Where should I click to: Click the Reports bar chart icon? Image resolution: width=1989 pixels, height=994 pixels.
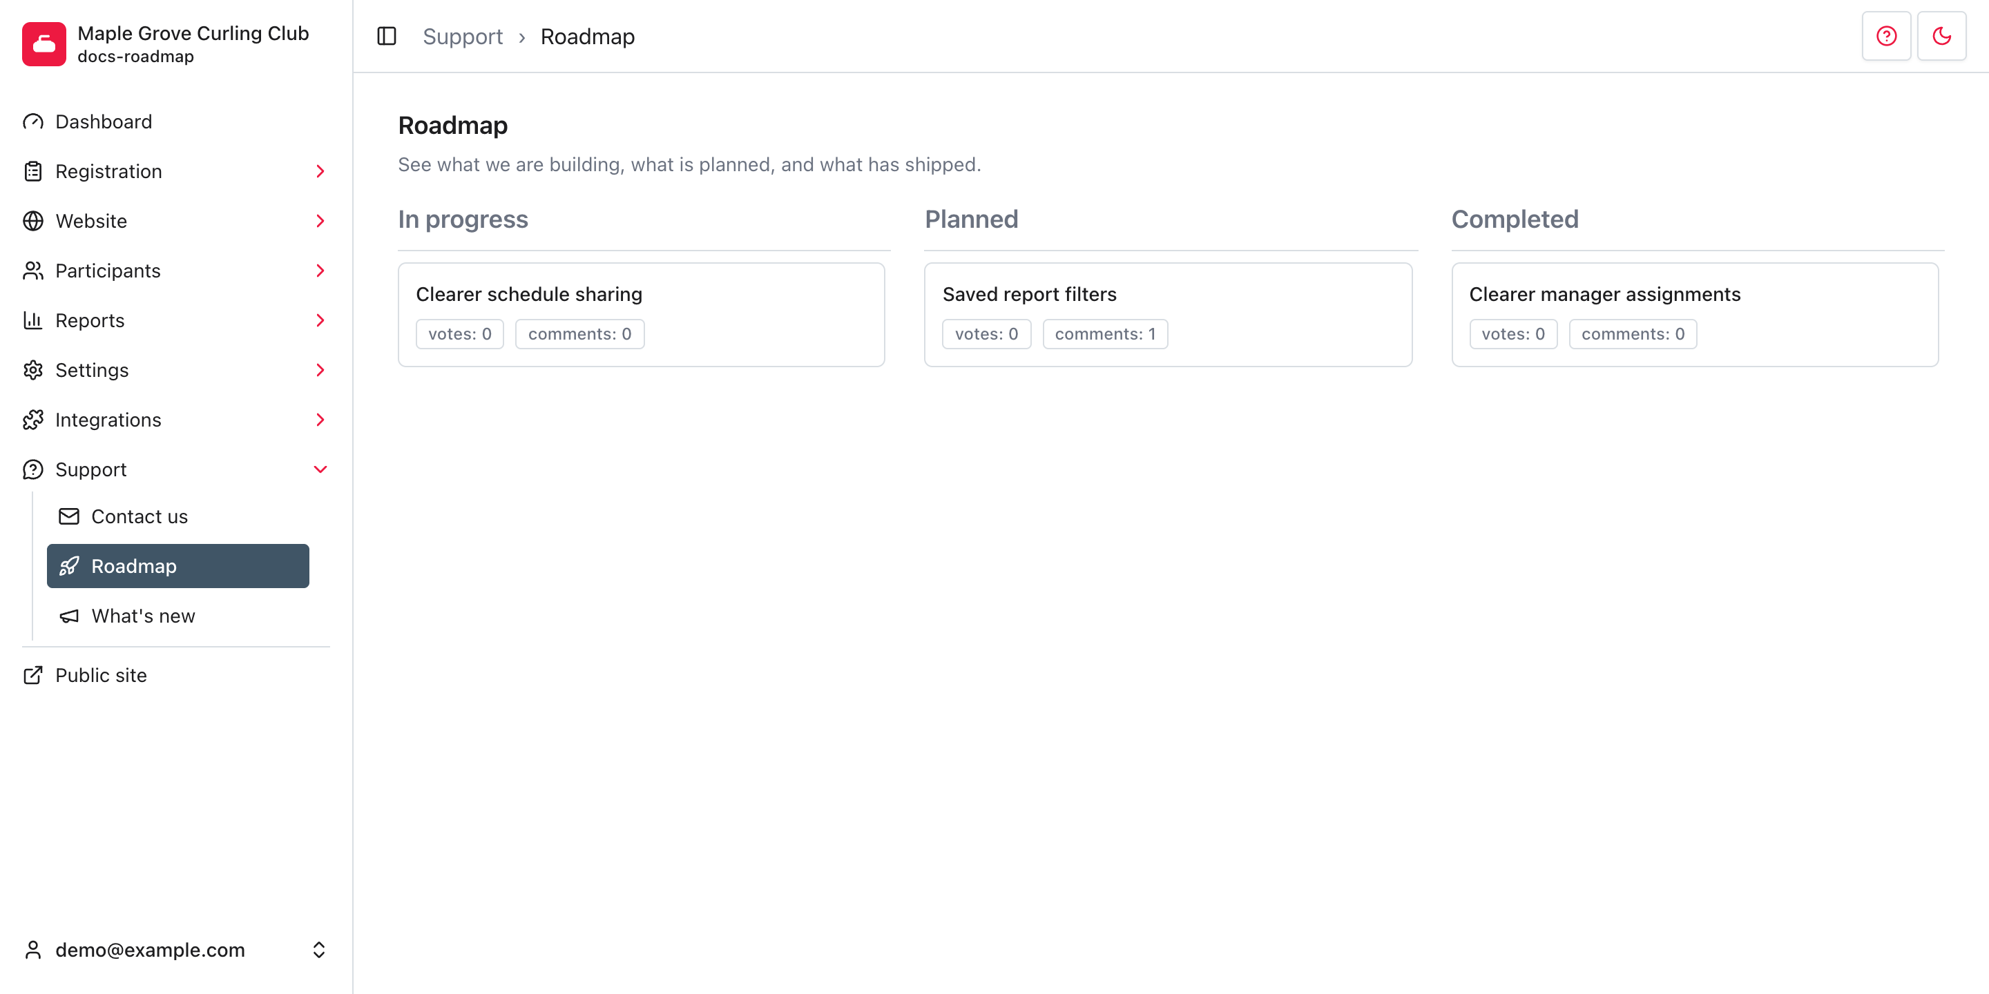coord(33,320)
